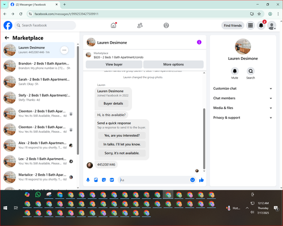Choose a sticker from the sticker icon
The image size is (283, 226).
click(x=104, y=180)
